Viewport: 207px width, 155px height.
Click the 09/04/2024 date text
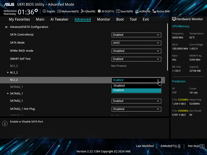pyautogui.click(x=10, y=11)
